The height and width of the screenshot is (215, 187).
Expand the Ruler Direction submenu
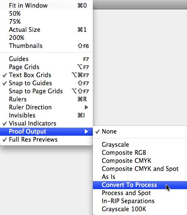(46, 107)
